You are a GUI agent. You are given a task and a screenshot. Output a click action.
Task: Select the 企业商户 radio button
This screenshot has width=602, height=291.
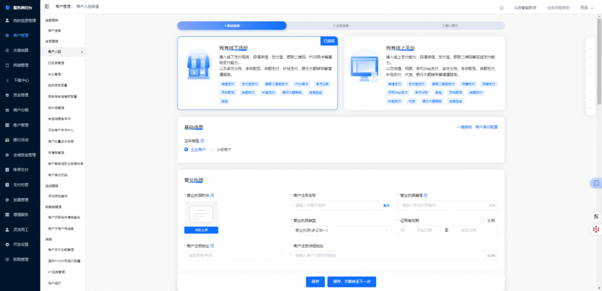coord(186,150)
